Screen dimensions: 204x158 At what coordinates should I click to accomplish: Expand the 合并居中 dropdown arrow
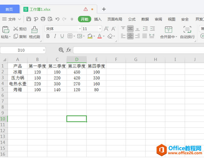pyautogui.click(x=176, y=37)
